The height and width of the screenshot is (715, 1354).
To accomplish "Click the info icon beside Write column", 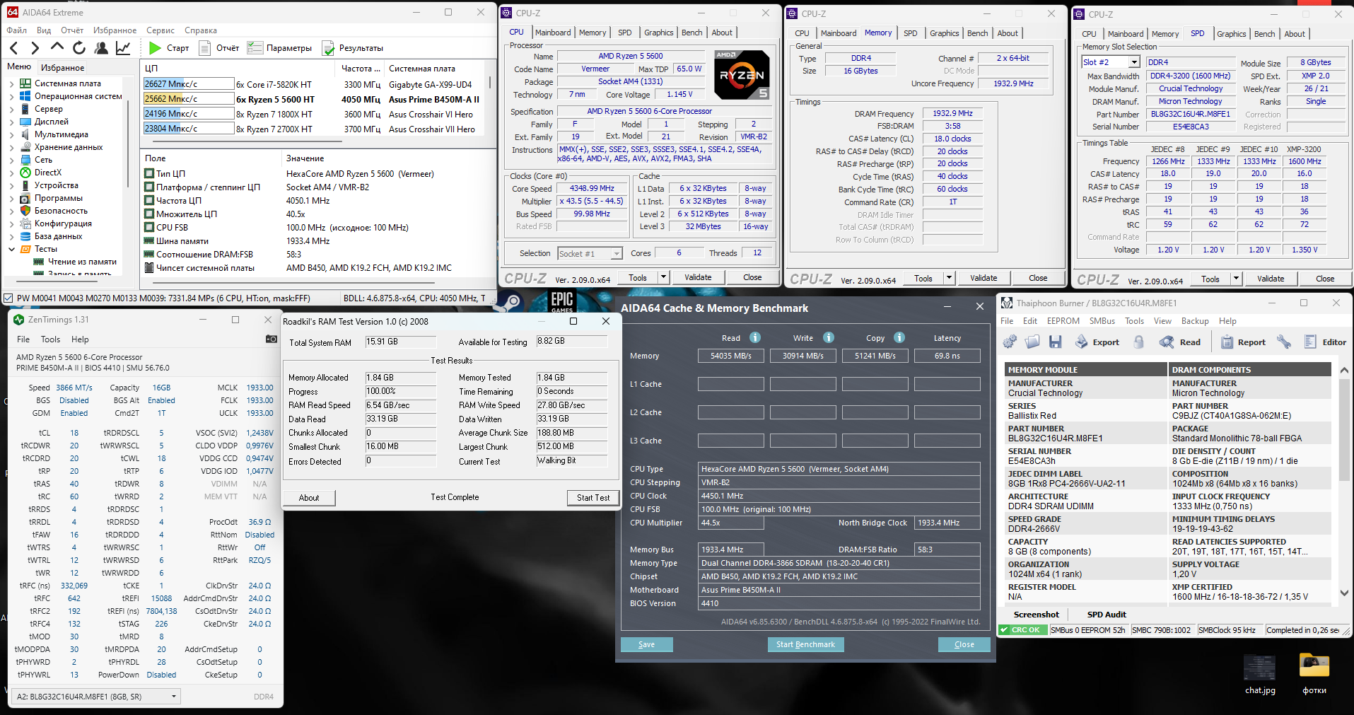I will point(829,337).
